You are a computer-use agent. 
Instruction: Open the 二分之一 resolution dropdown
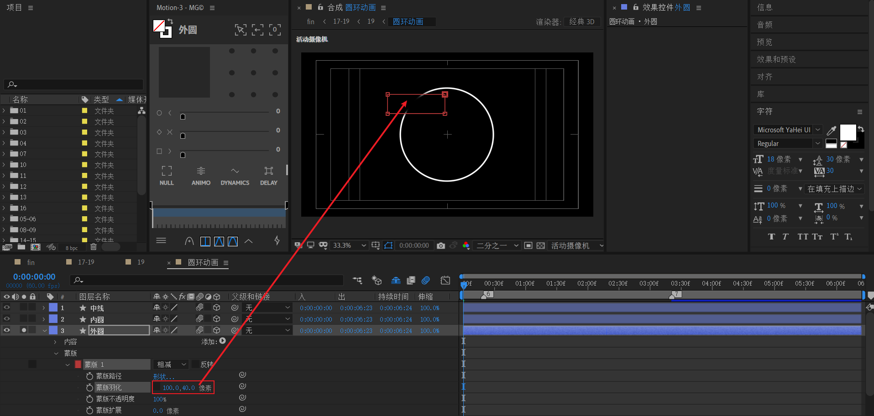coord(497,245)
